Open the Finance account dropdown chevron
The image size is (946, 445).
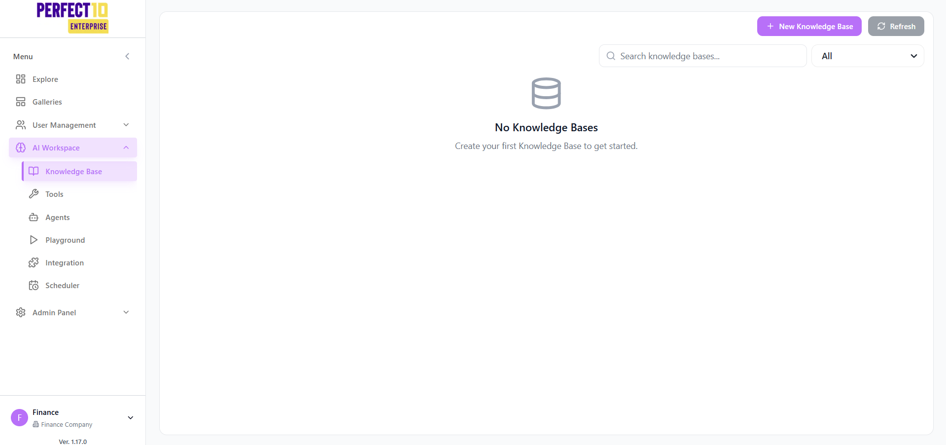click(x=131, y=418)
